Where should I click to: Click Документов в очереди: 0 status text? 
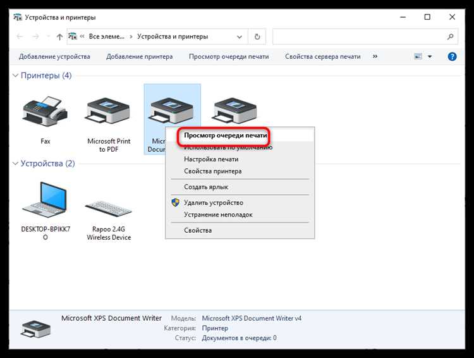(239, 338)
